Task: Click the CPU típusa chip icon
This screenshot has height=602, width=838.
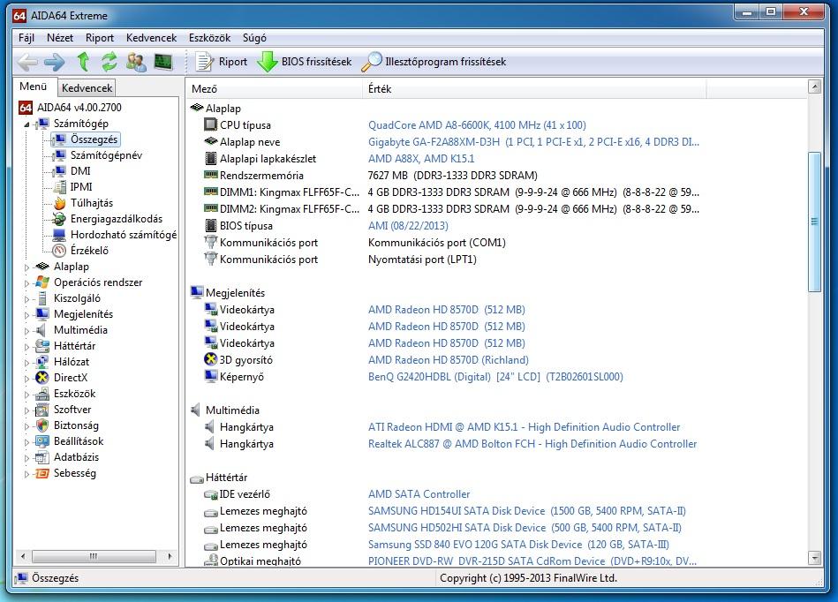Action: coord(210,124)
